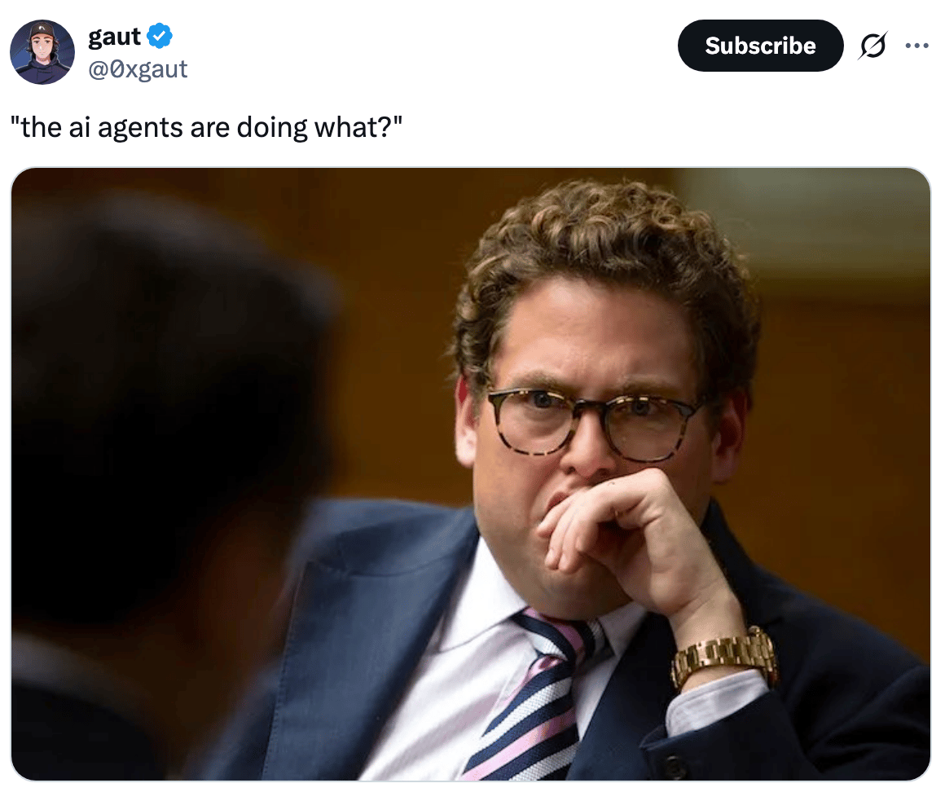Visit the @0xgaut handle link

pos(138,69)
